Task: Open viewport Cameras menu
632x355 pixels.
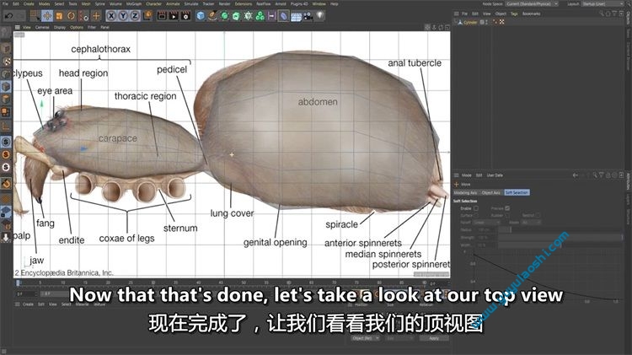Action: click(x=42, y=28)
